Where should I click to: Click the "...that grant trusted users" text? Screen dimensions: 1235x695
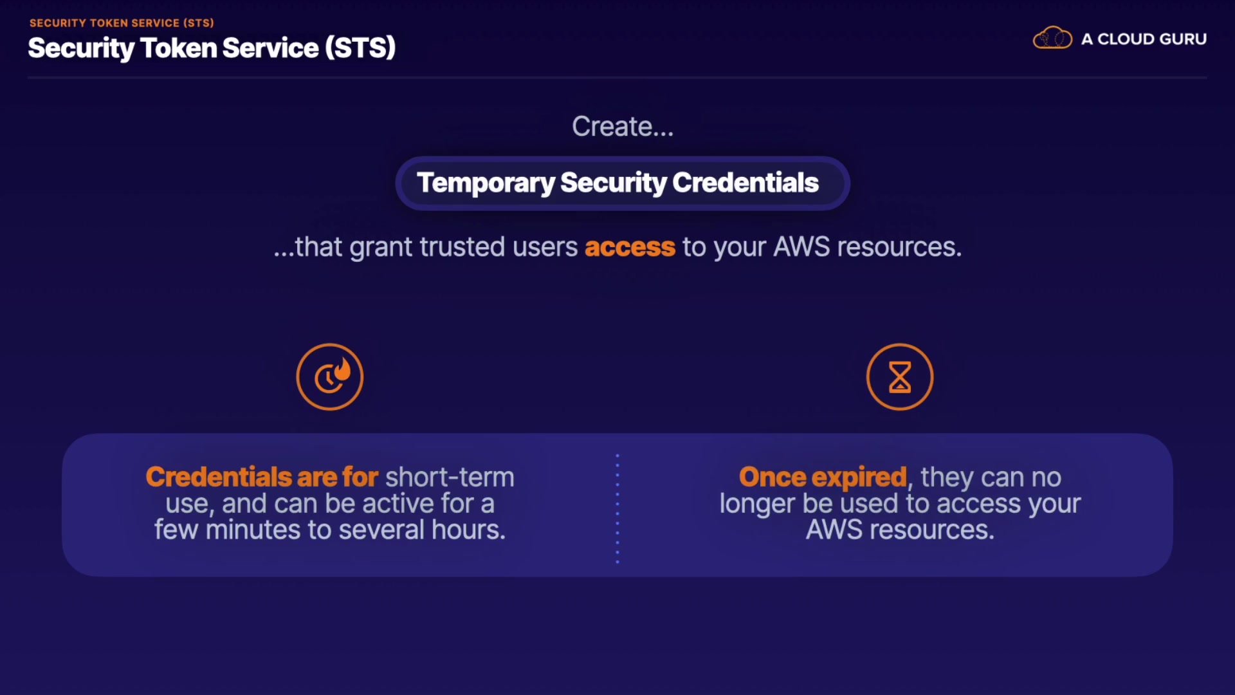(x=426, y=247)
